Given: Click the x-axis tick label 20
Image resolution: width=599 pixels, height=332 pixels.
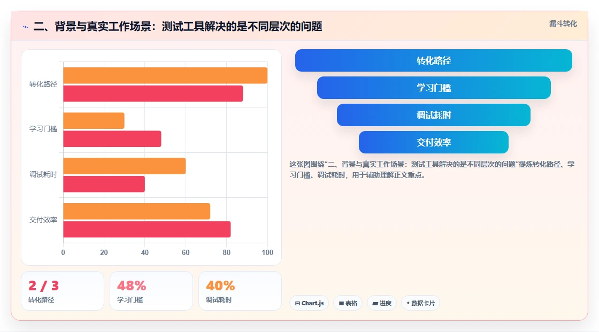Looking at the screenshot, I should [x=104, y=252].
